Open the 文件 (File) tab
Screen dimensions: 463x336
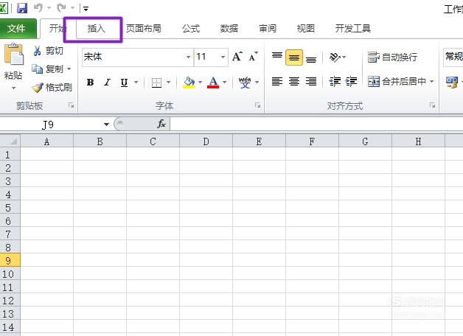18,29
